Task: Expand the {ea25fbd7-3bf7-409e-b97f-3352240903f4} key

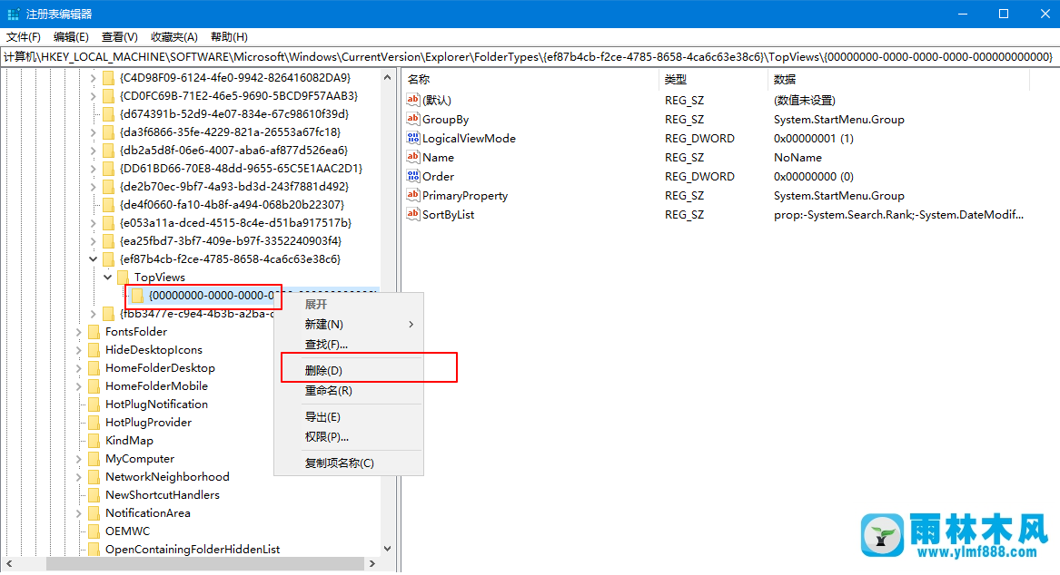Action: pos(94,241)
